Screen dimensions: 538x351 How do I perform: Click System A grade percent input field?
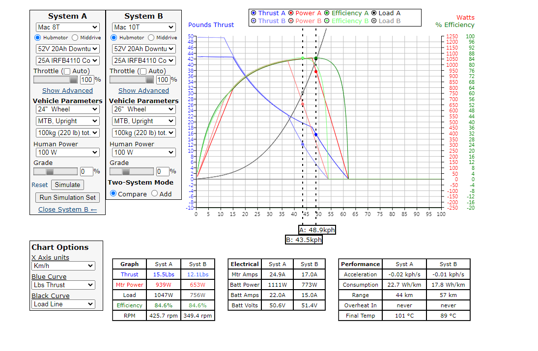click(86, 171)
